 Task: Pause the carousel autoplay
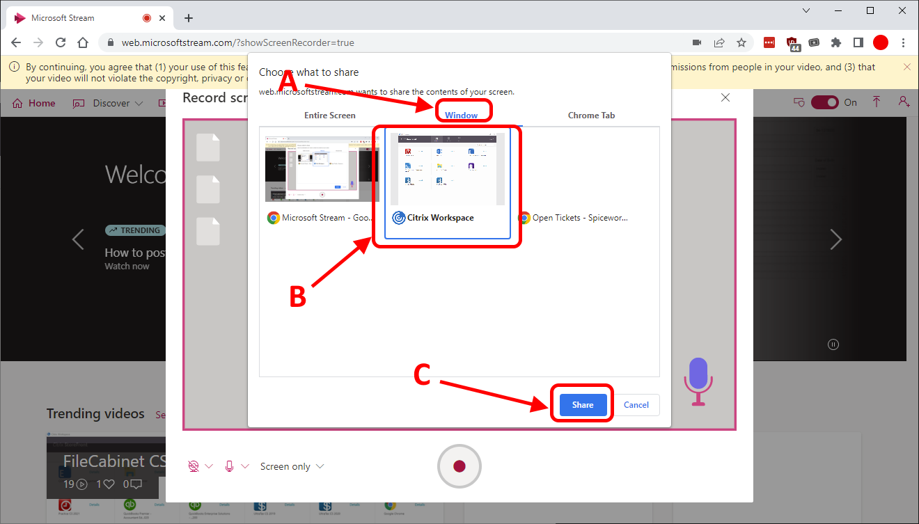click(833, 344)
